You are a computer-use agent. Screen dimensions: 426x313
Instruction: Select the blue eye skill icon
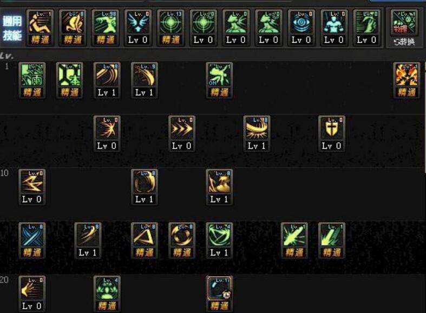click(x=301, y=28)
